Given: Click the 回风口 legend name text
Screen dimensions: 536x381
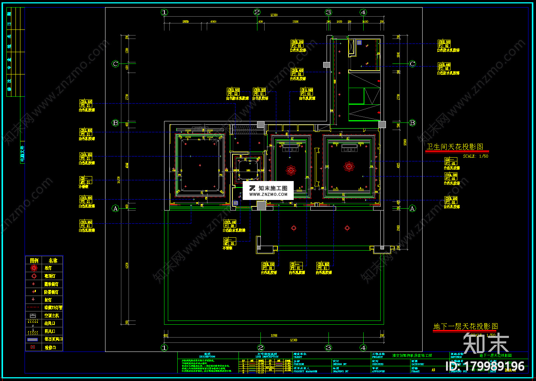Looking at the screenshot, I should (x=50, y=331).
